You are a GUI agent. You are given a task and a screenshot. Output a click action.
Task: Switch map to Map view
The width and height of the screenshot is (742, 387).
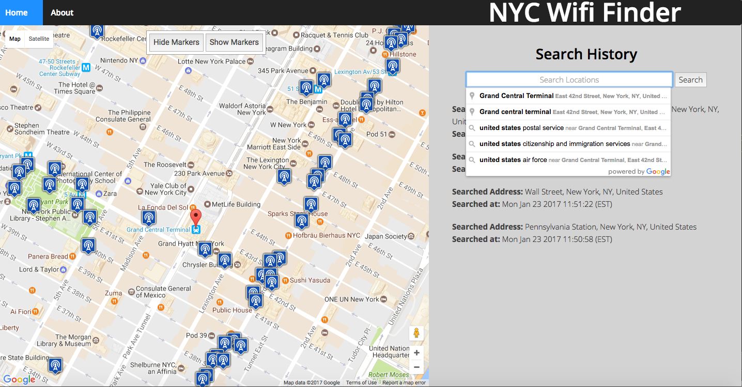click(15, 39)
